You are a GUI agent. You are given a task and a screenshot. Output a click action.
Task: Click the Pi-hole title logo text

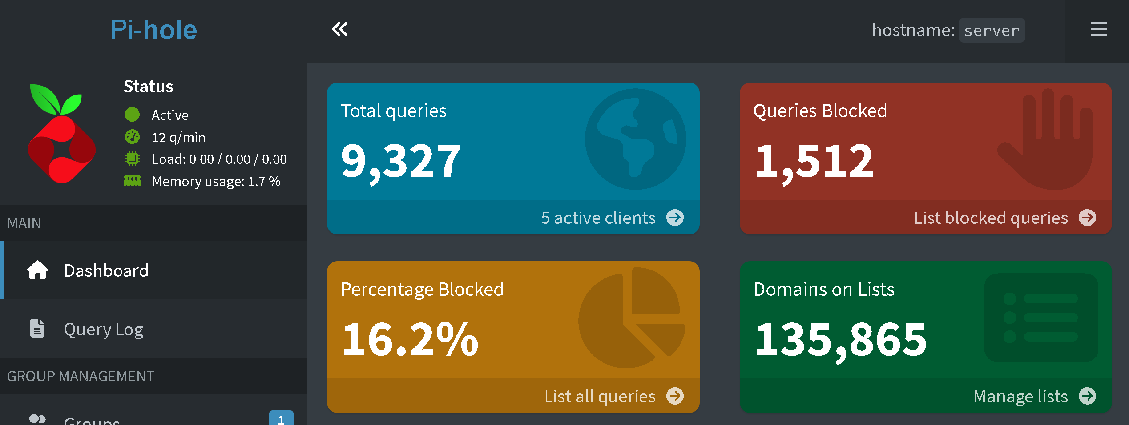[x=154, y=30]
